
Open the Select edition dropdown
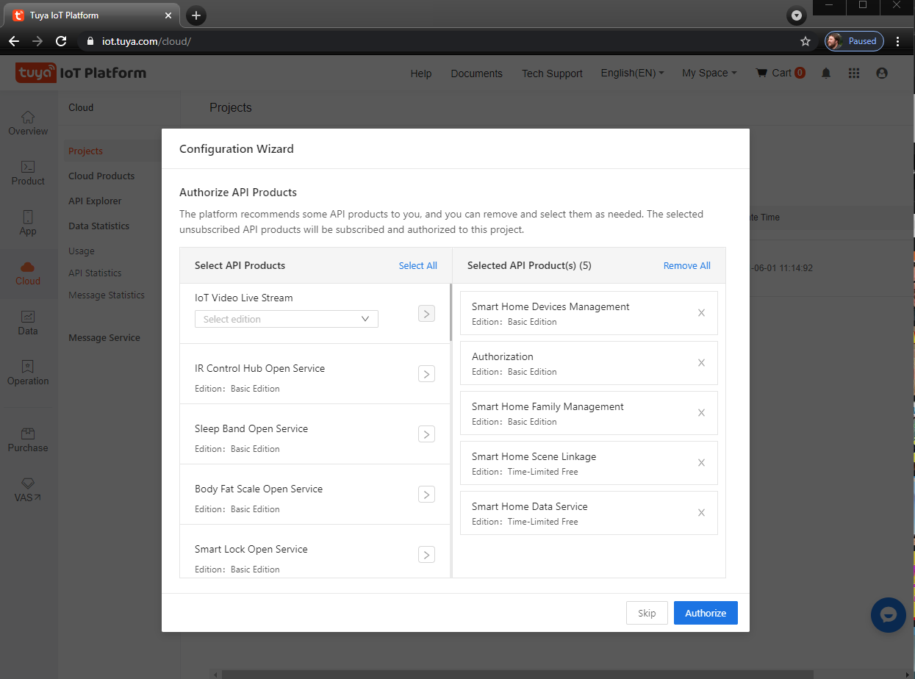tap(287, 319)
